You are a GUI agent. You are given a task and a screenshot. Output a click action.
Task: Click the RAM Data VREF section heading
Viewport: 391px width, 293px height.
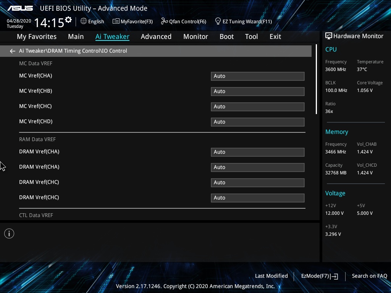point(37,139)
